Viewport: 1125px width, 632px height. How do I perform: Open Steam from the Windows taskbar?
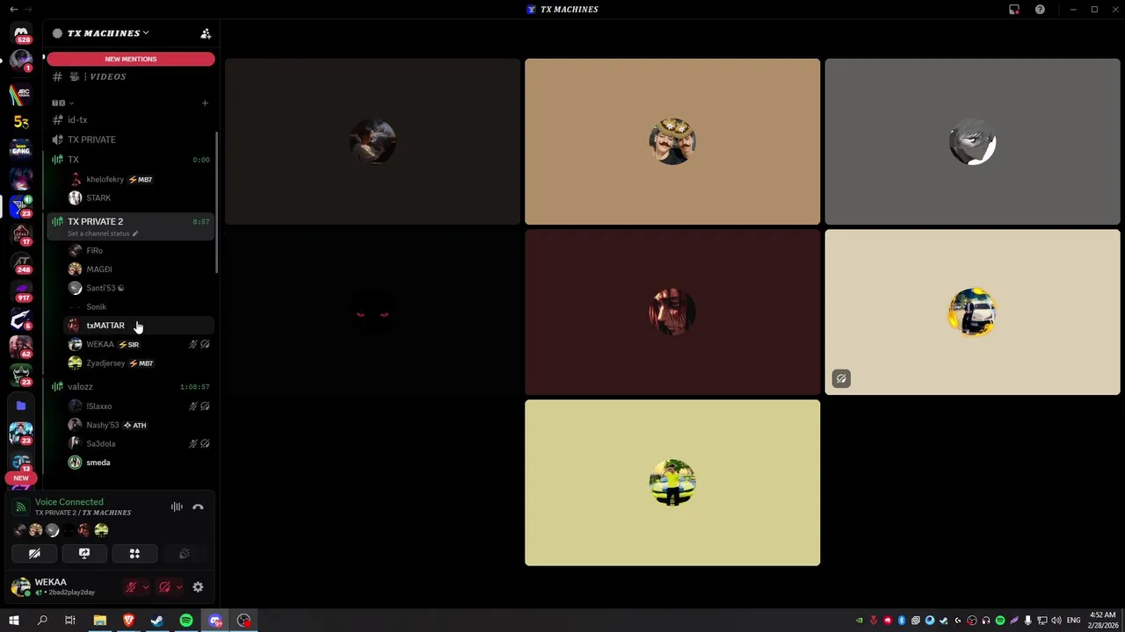pos(157,621)
